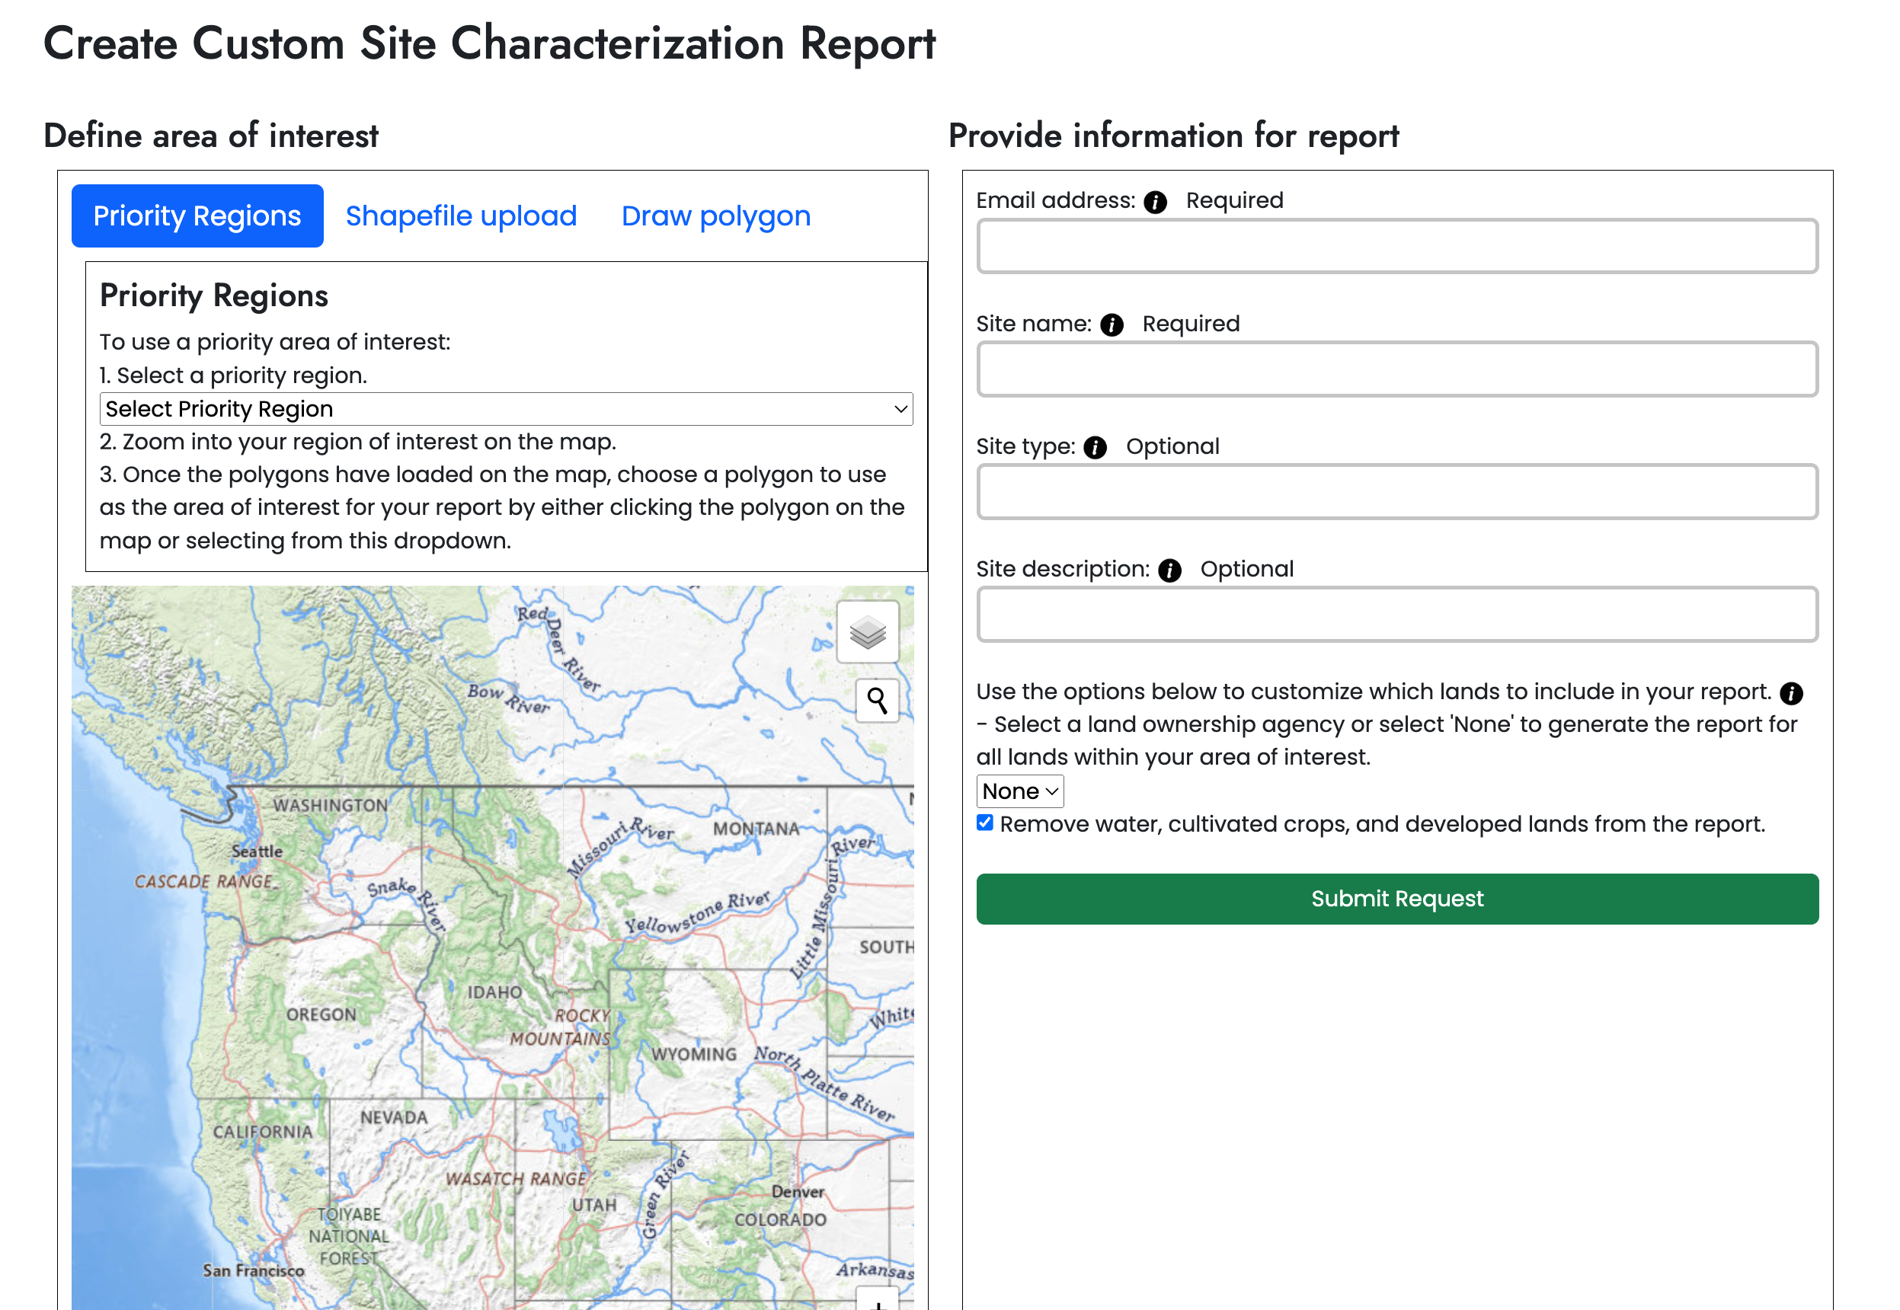The height and width of the screenshot is (1310, 1900).
Task: Expand the Select Priority Region dropdown
Action: click(x=506, y=409)
